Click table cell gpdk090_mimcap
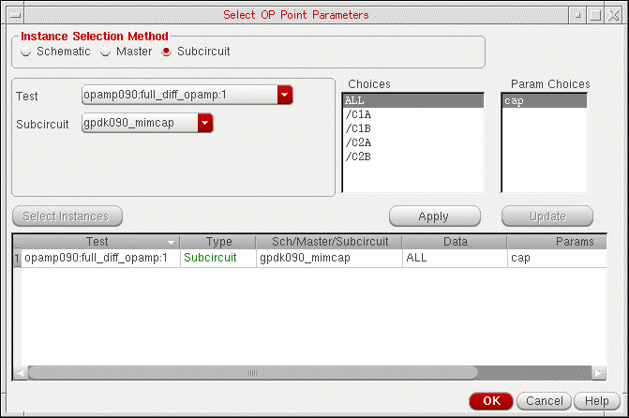 329,258
